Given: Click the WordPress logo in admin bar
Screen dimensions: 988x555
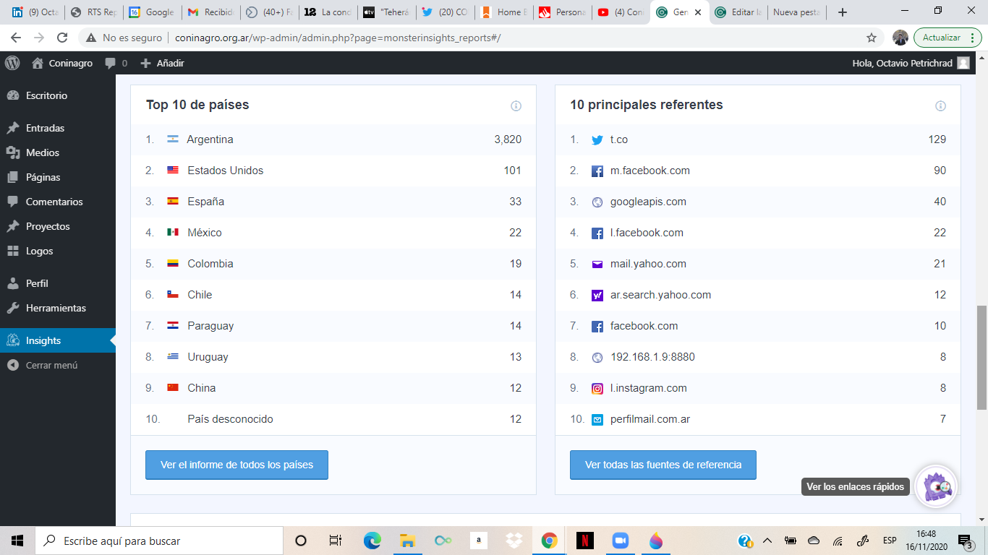Looking at the screenshot, I should click(12, 63).
